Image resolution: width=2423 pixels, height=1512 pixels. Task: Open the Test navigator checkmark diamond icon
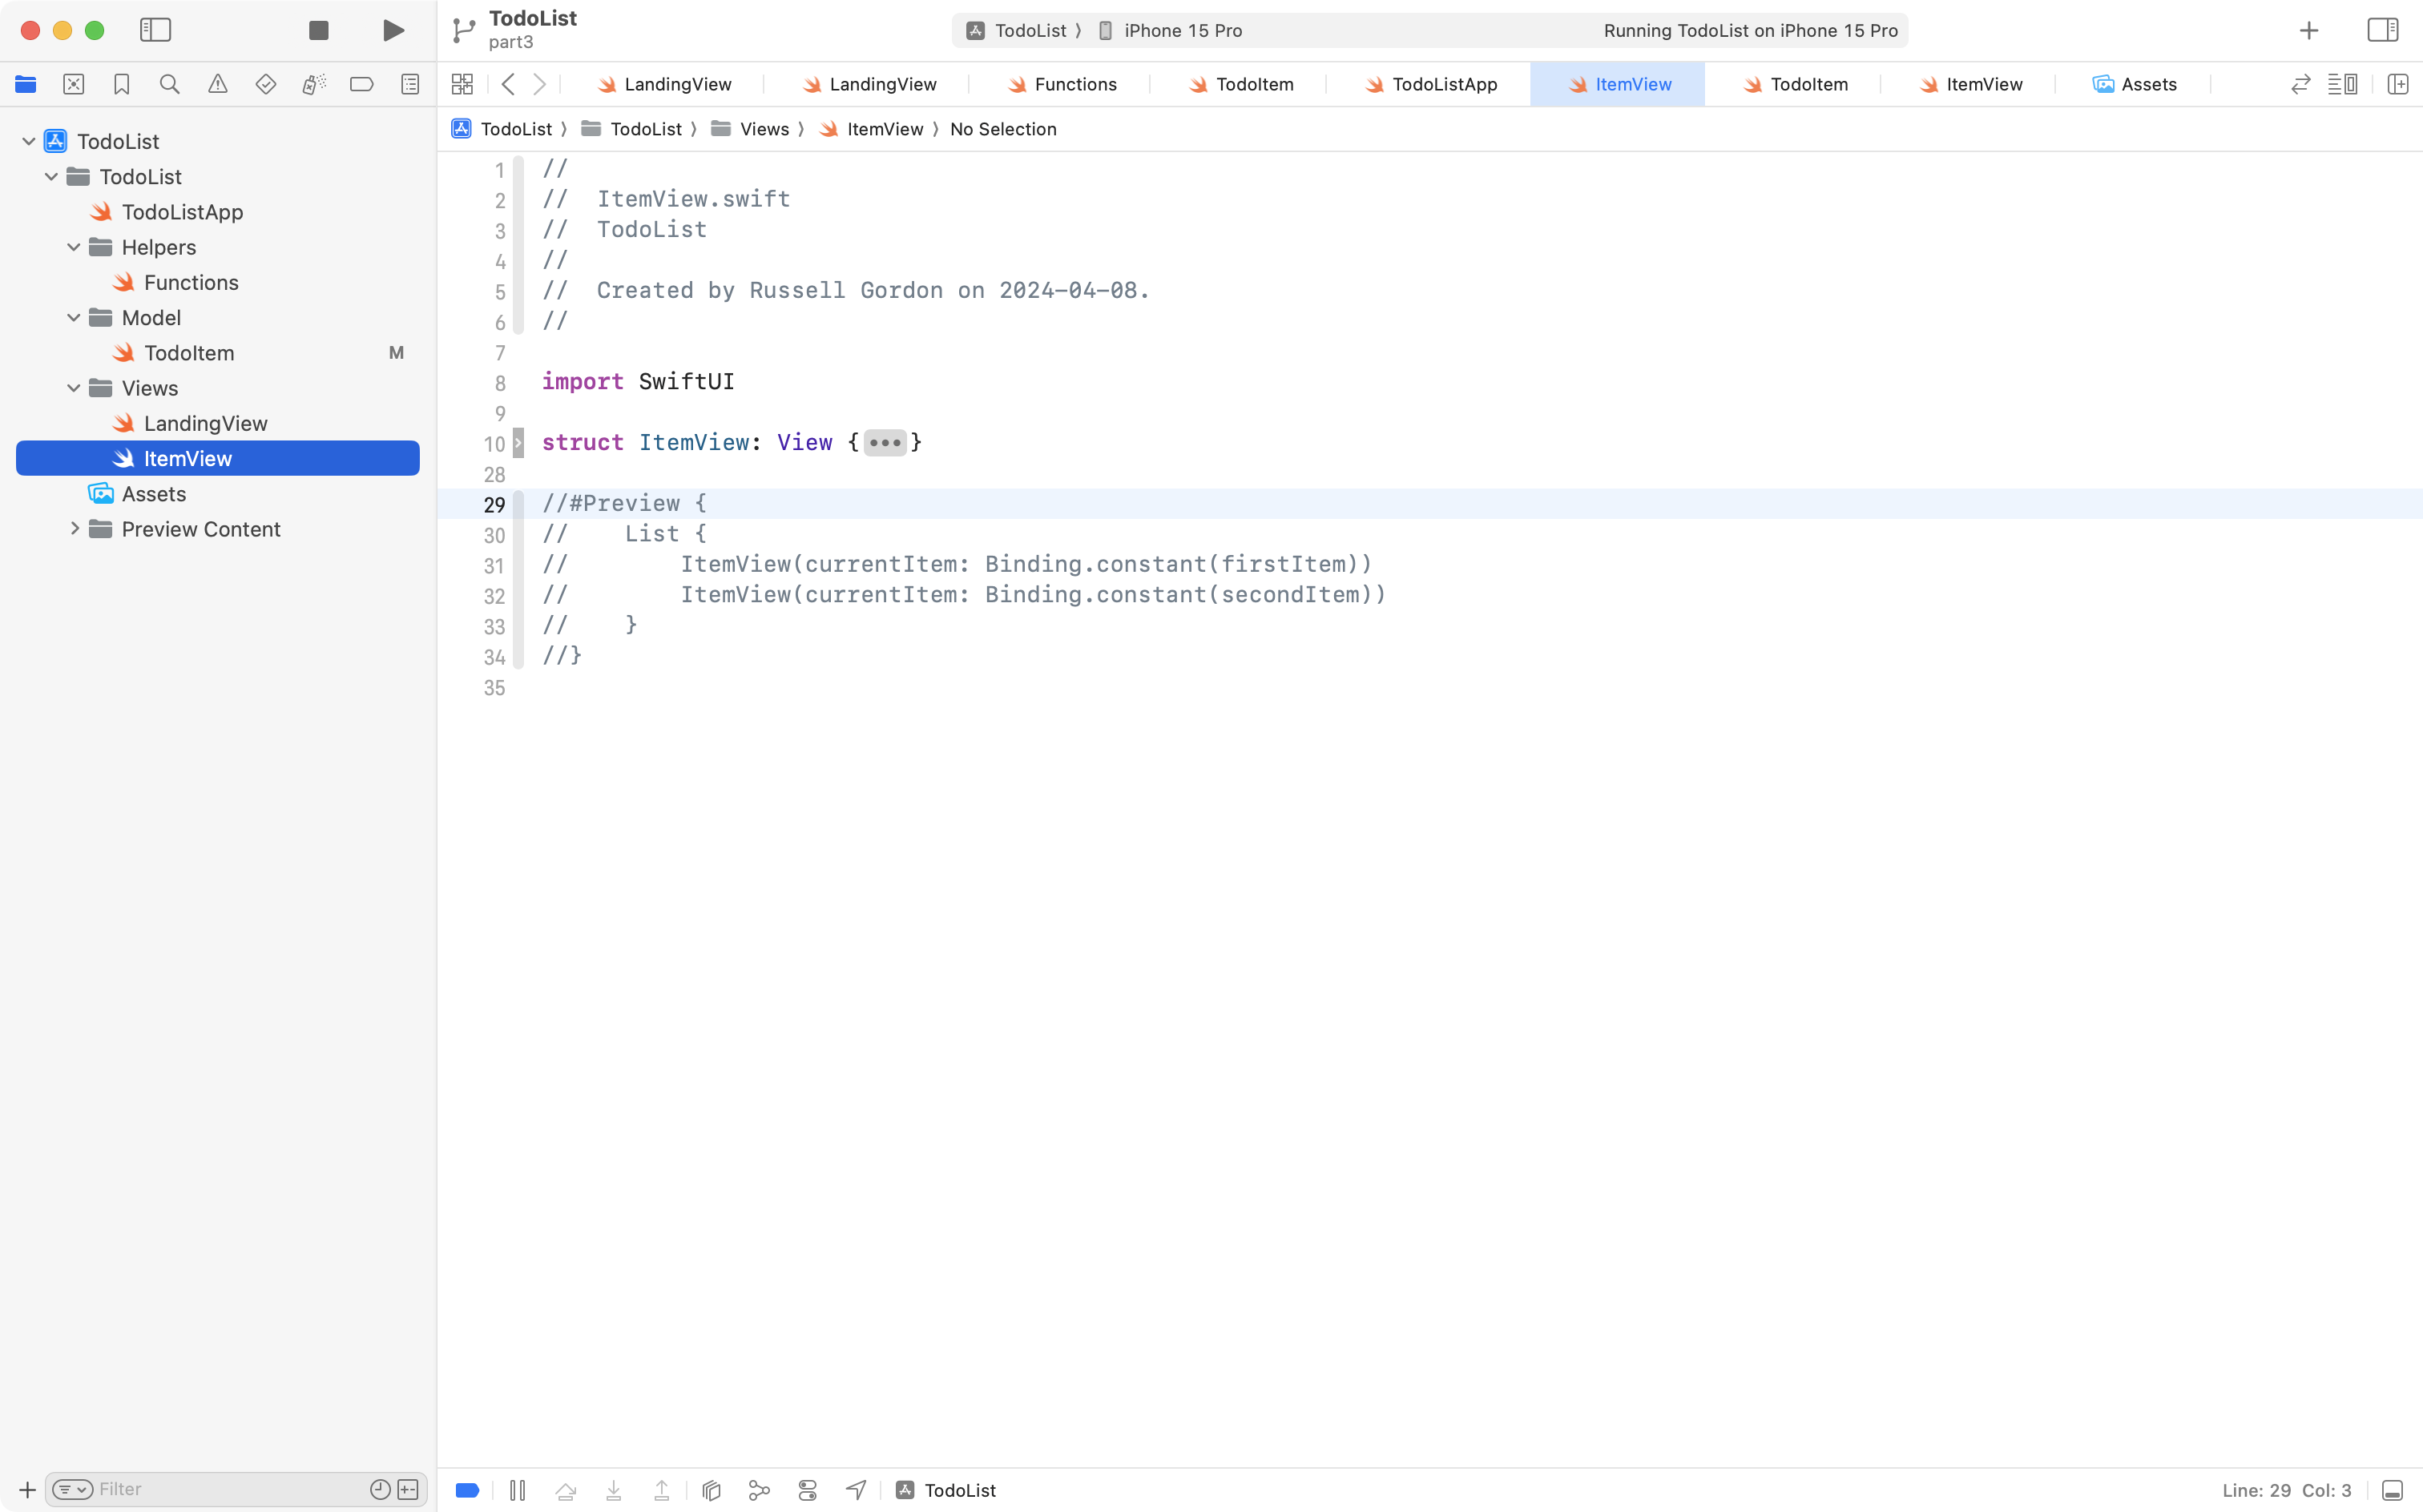266,84
